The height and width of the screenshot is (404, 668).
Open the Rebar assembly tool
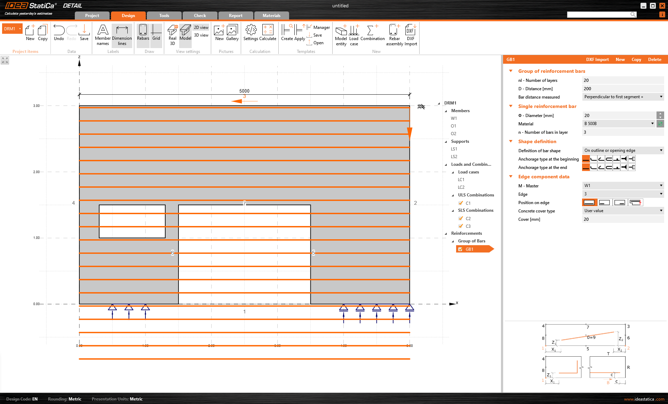pyautogui.click(x=394, y=34)
